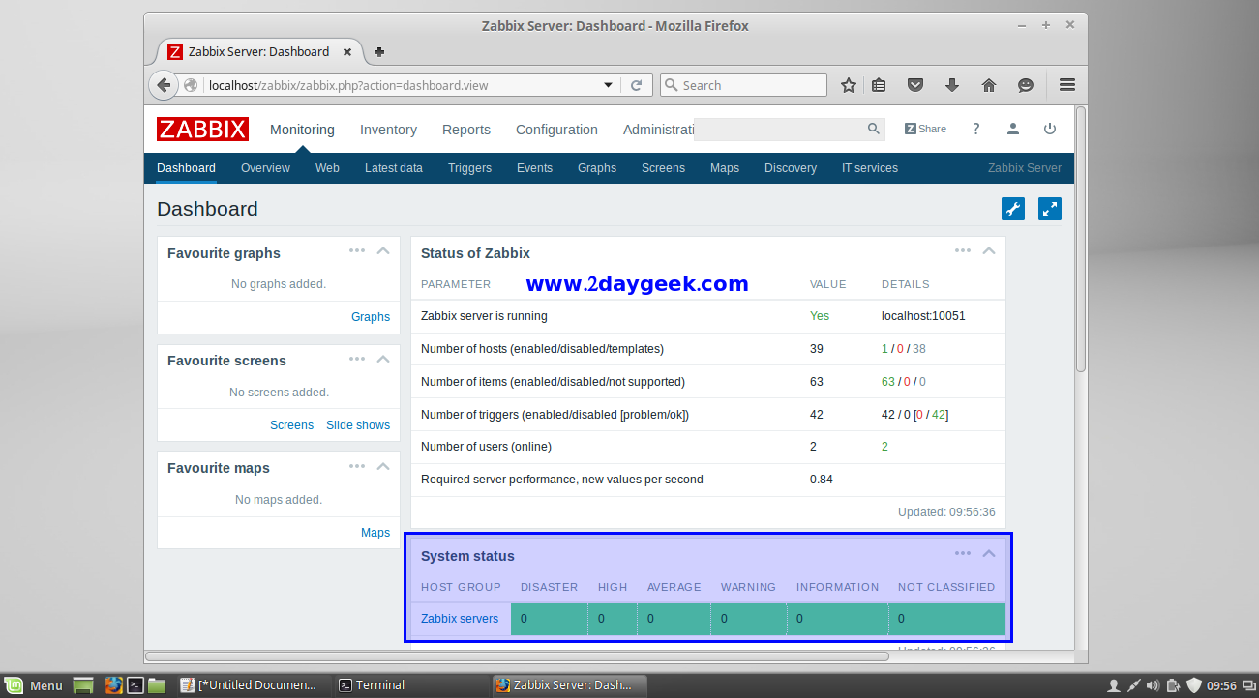Open the Graphs submenu tab
1259x698 pixels.
pos(597,168)
